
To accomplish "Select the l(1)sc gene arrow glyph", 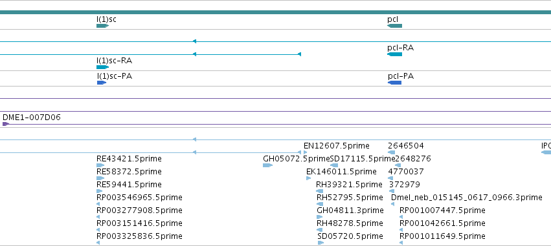I will tap(102, 26).
